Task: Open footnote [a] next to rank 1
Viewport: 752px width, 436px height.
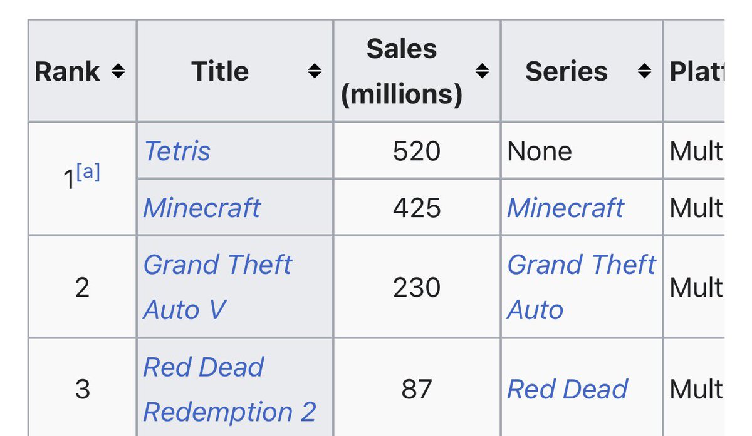Action: pos(88,173)
